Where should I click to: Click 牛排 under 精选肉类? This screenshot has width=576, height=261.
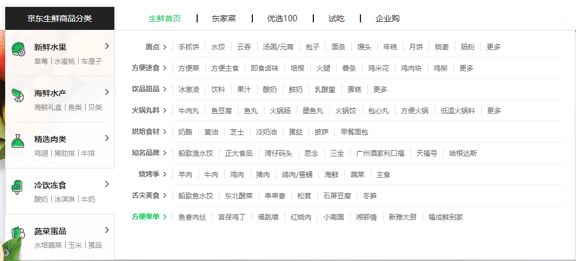pyautogui.click(x=88, y=153)
